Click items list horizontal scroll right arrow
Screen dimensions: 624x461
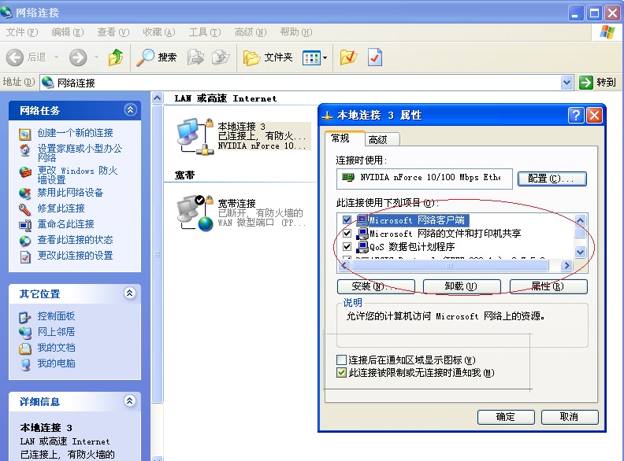(x=566, y=265)
